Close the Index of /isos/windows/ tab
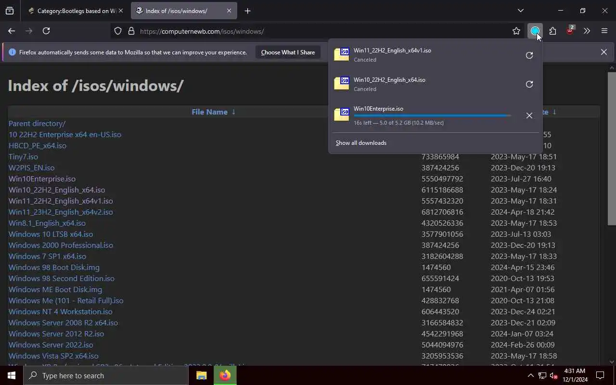Viewport: 616px width, 385px height. [229, 11]
